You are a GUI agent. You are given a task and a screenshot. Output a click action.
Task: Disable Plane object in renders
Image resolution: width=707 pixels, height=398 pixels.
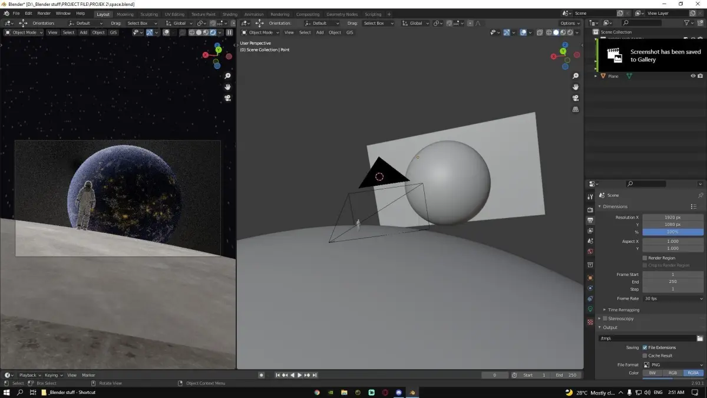click(700, 76)
